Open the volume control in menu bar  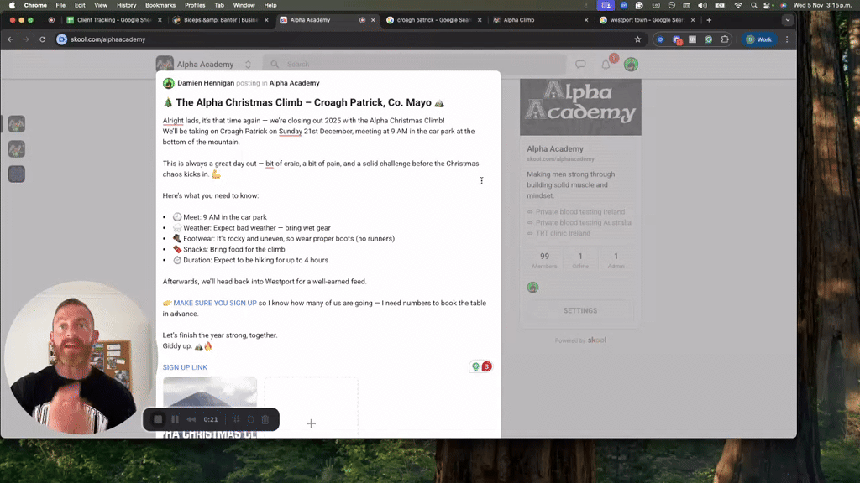point(703,5)
